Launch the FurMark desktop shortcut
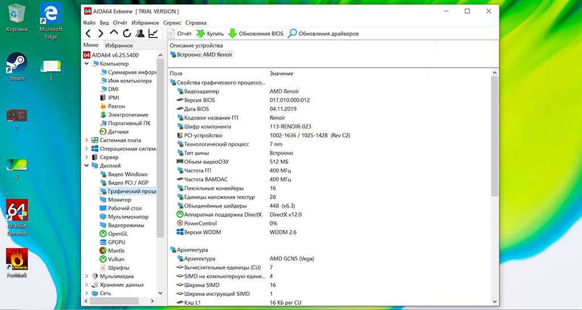 (16, 262)
